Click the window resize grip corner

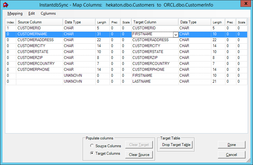pyautogui.click(x=249, y=160)
